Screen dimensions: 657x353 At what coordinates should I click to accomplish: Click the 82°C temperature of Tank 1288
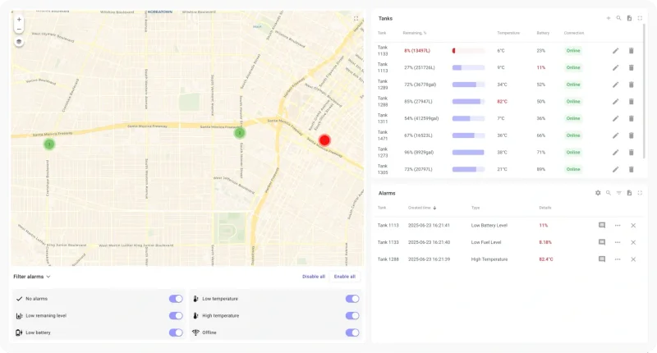coord(502,101)
